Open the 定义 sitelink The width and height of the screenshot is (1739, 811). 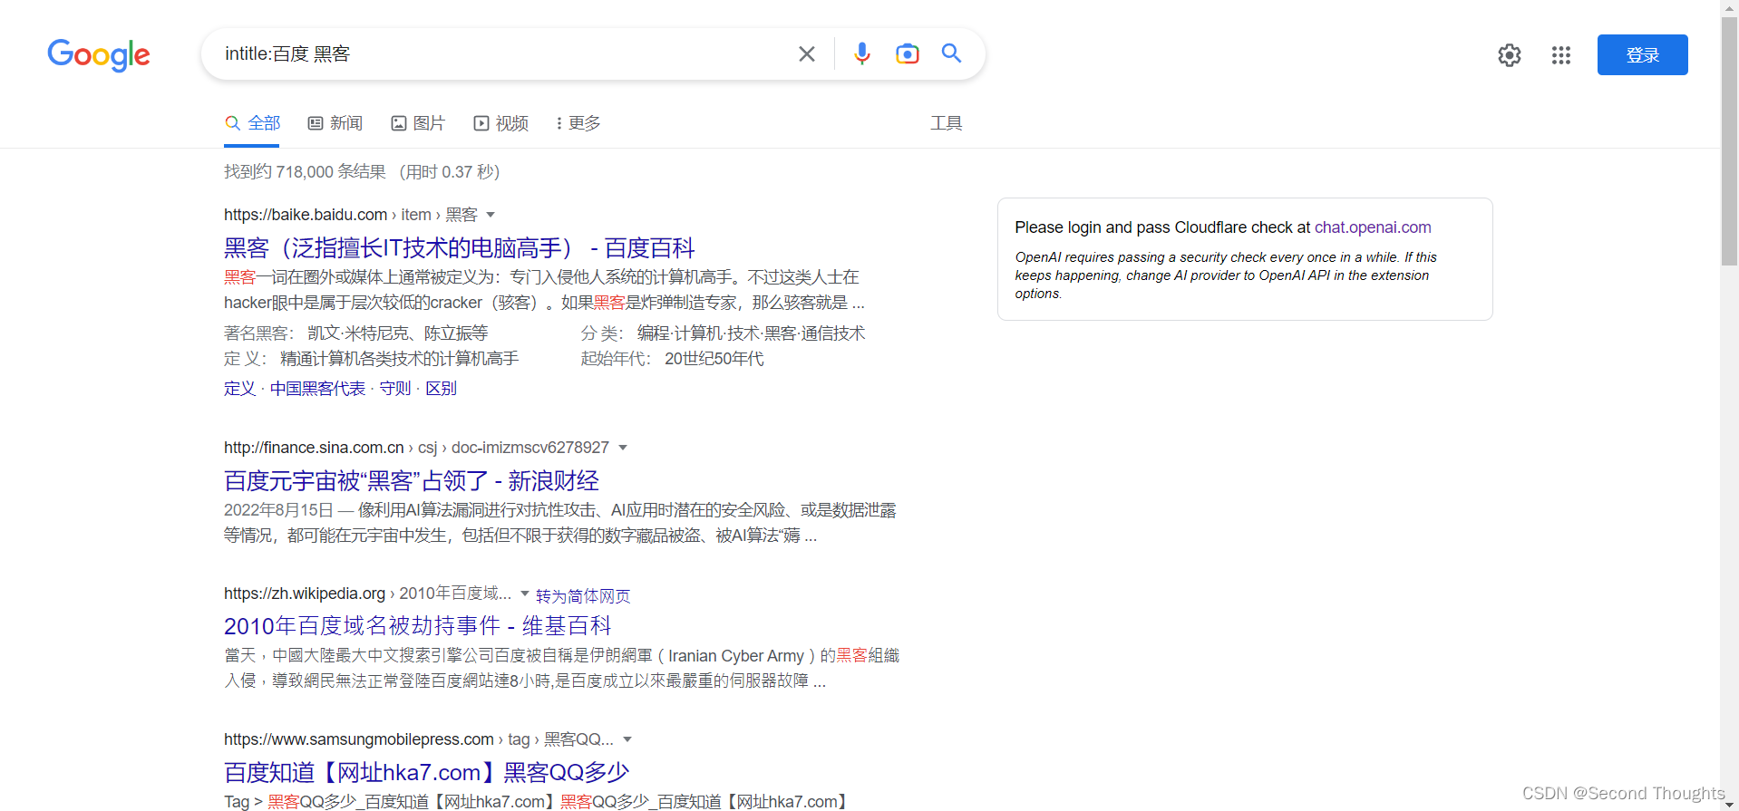click(x=239, y=389)
